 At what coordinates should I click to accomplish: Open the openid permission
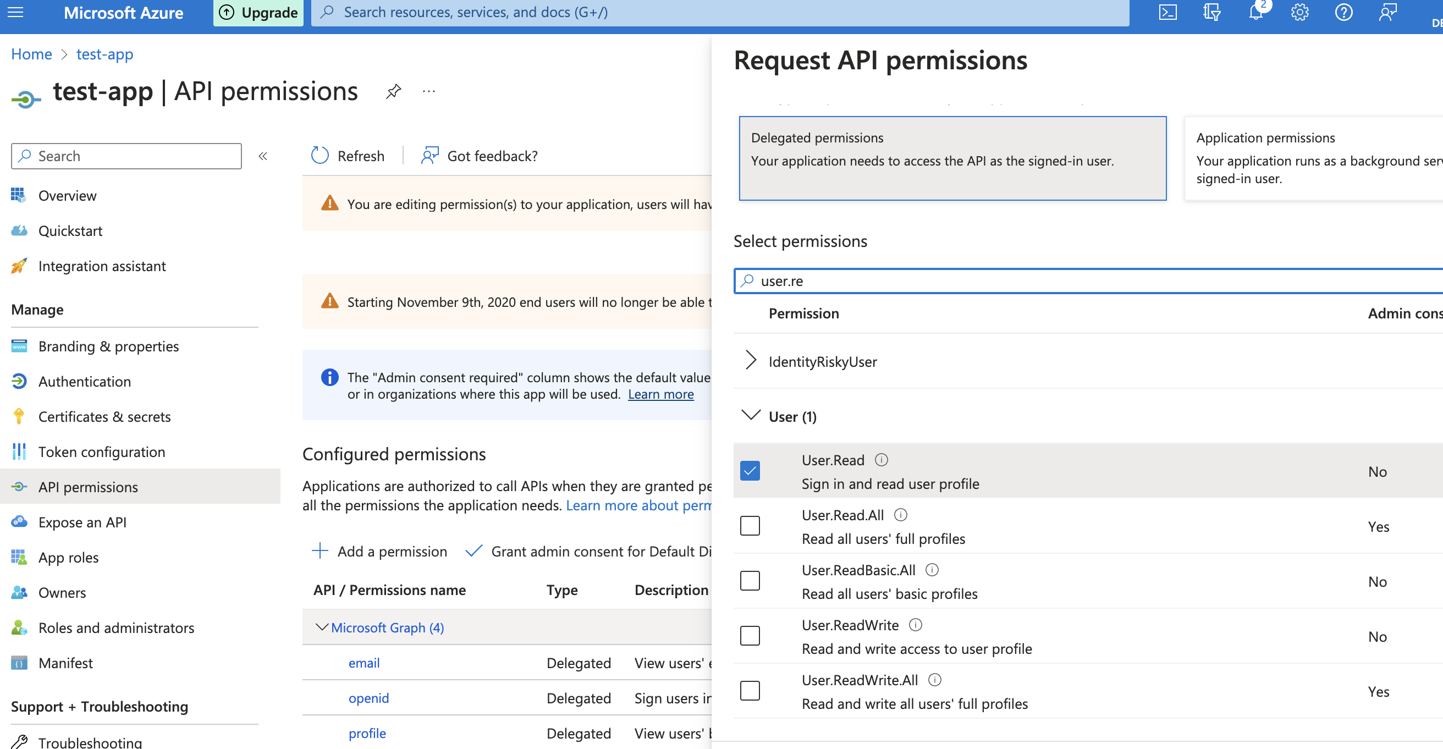click(x=368, y=698)
